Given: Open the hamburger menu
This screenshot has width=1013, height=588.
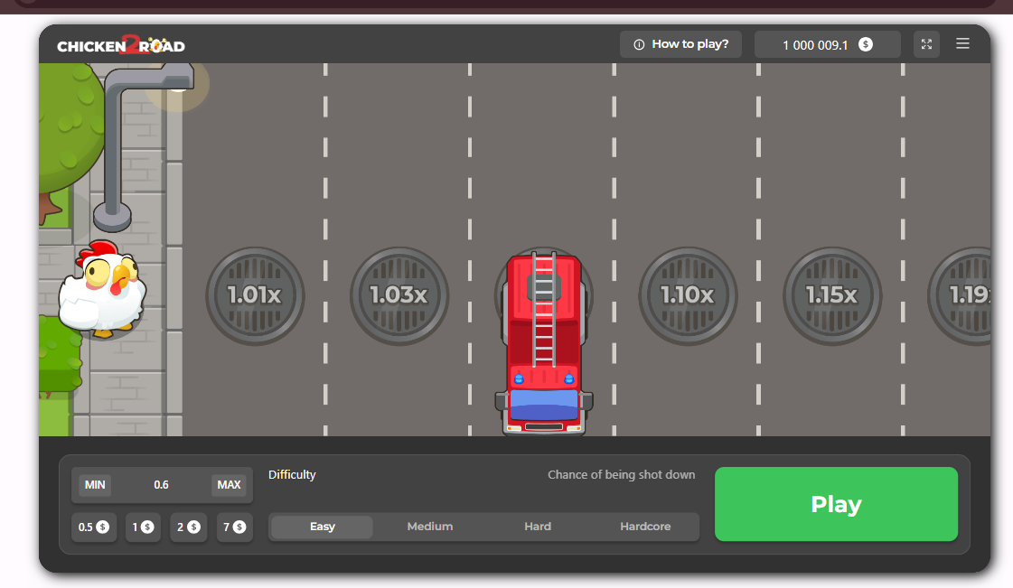Looking at the screenshot, I should 962,43.
